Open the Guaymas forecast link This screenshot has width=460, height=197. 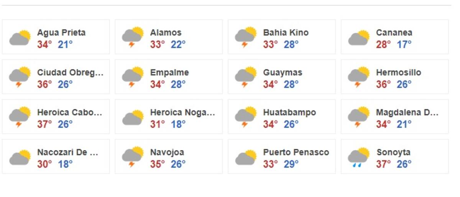[283, 73]
